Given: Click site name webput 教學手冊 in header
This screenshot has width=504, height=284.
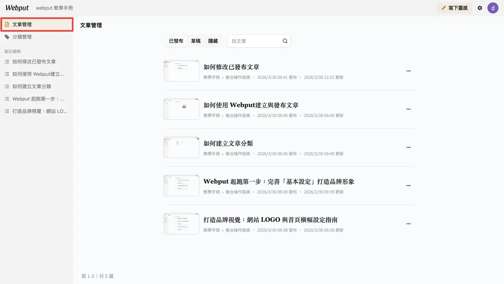Looking at the screenshot, I should click(x=54, y=8).
